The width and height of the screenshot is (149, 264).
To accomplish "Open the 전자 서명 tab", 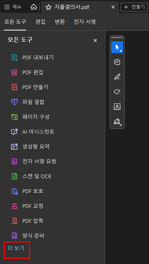I will point(85,22).
